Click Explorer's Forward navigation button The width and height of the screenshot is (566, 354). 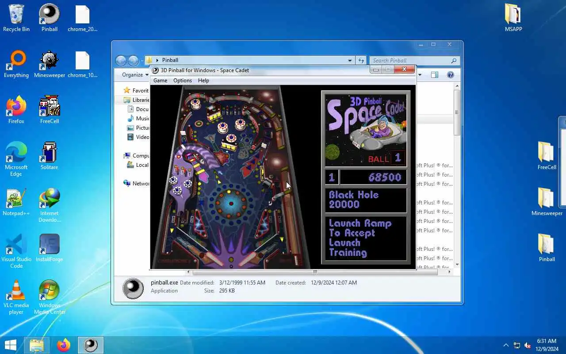point(133,61)
